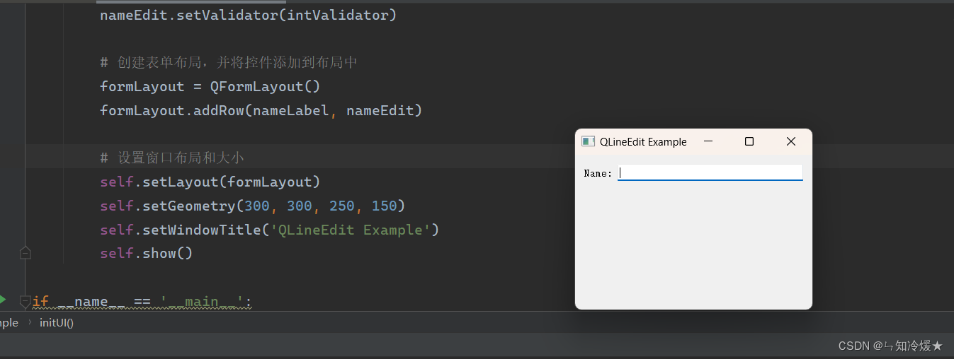
Task: Minimize the QLineEdit Example window
Action: click(x=708, y=141)
